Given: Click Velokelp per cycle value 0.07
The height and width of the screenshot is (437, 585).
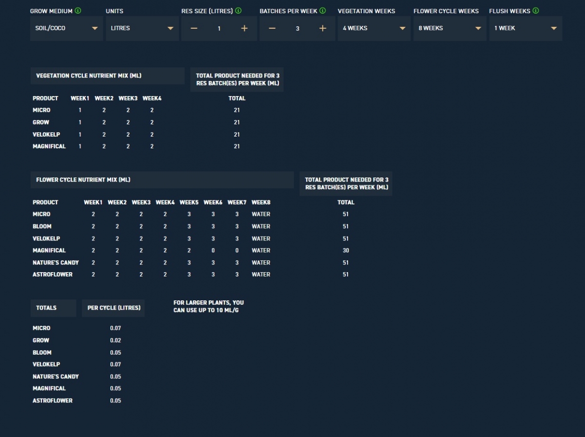Looking at the screenshot, I should click(x=116, y=364).
